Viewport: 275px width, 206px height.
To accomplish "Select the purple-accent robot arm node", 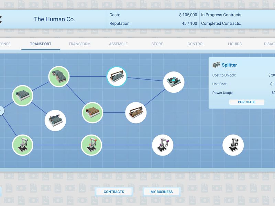I will [163, 145].
